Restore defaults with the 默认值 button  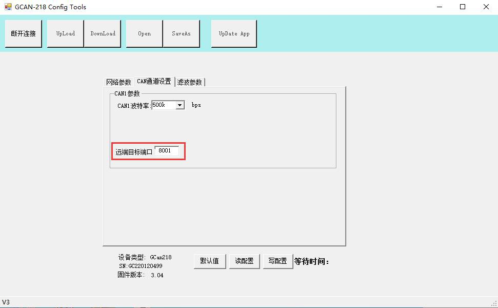coord(209,261)
